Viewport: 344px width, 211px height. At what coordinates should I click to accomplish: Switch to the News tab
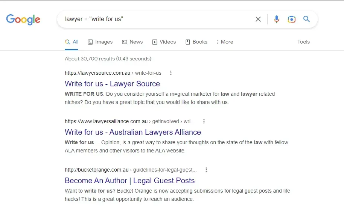pos(132,42)
